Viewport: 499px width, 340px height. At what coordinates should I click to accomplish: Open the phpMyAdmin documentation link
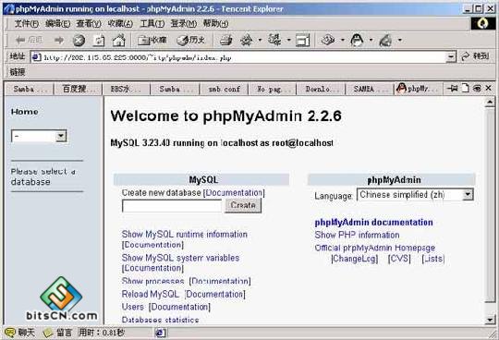pos(373,223)
